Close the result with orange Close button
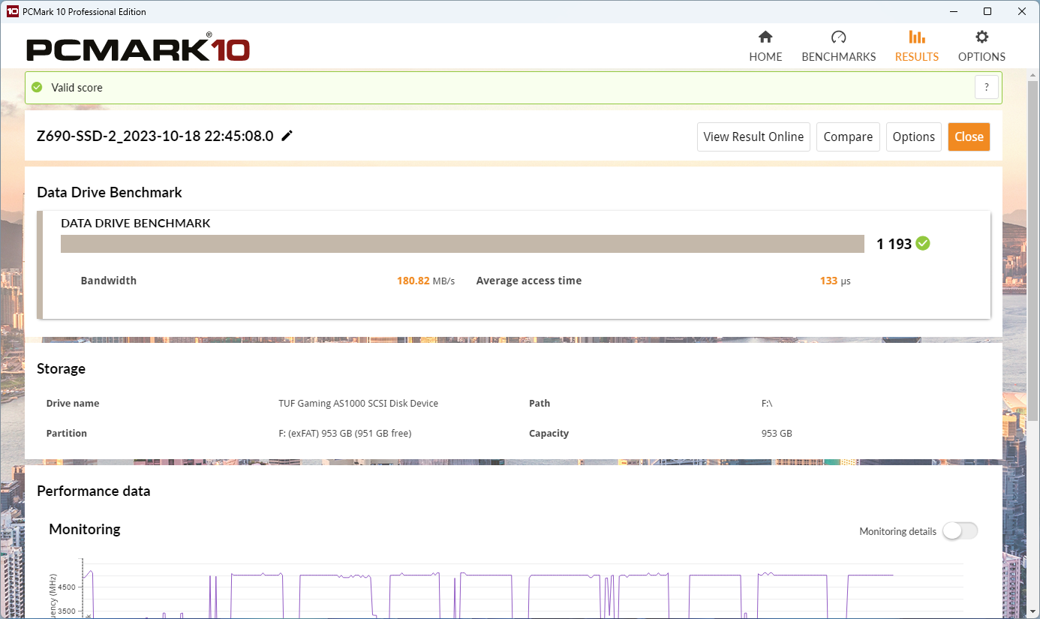The image size is (1040, 619). 969,137
